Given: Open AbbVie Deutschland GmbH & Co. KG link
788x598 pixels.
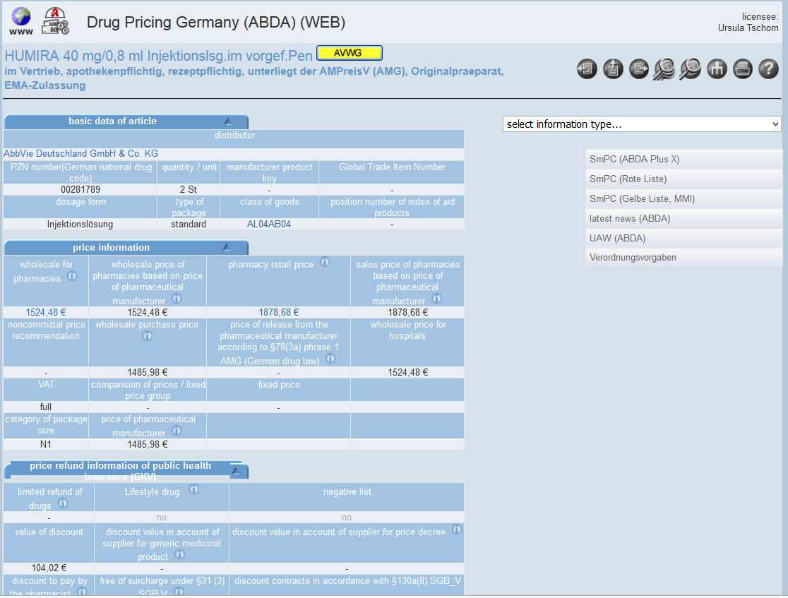Looking at the screenshot, I should pos(81,154).
